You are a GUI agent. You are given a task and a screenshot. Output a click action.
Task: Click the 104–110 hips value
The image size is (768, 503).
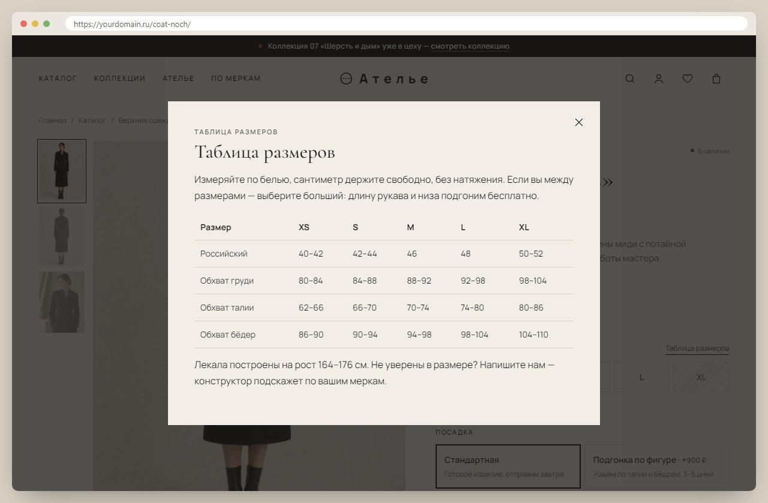point(533,335)
